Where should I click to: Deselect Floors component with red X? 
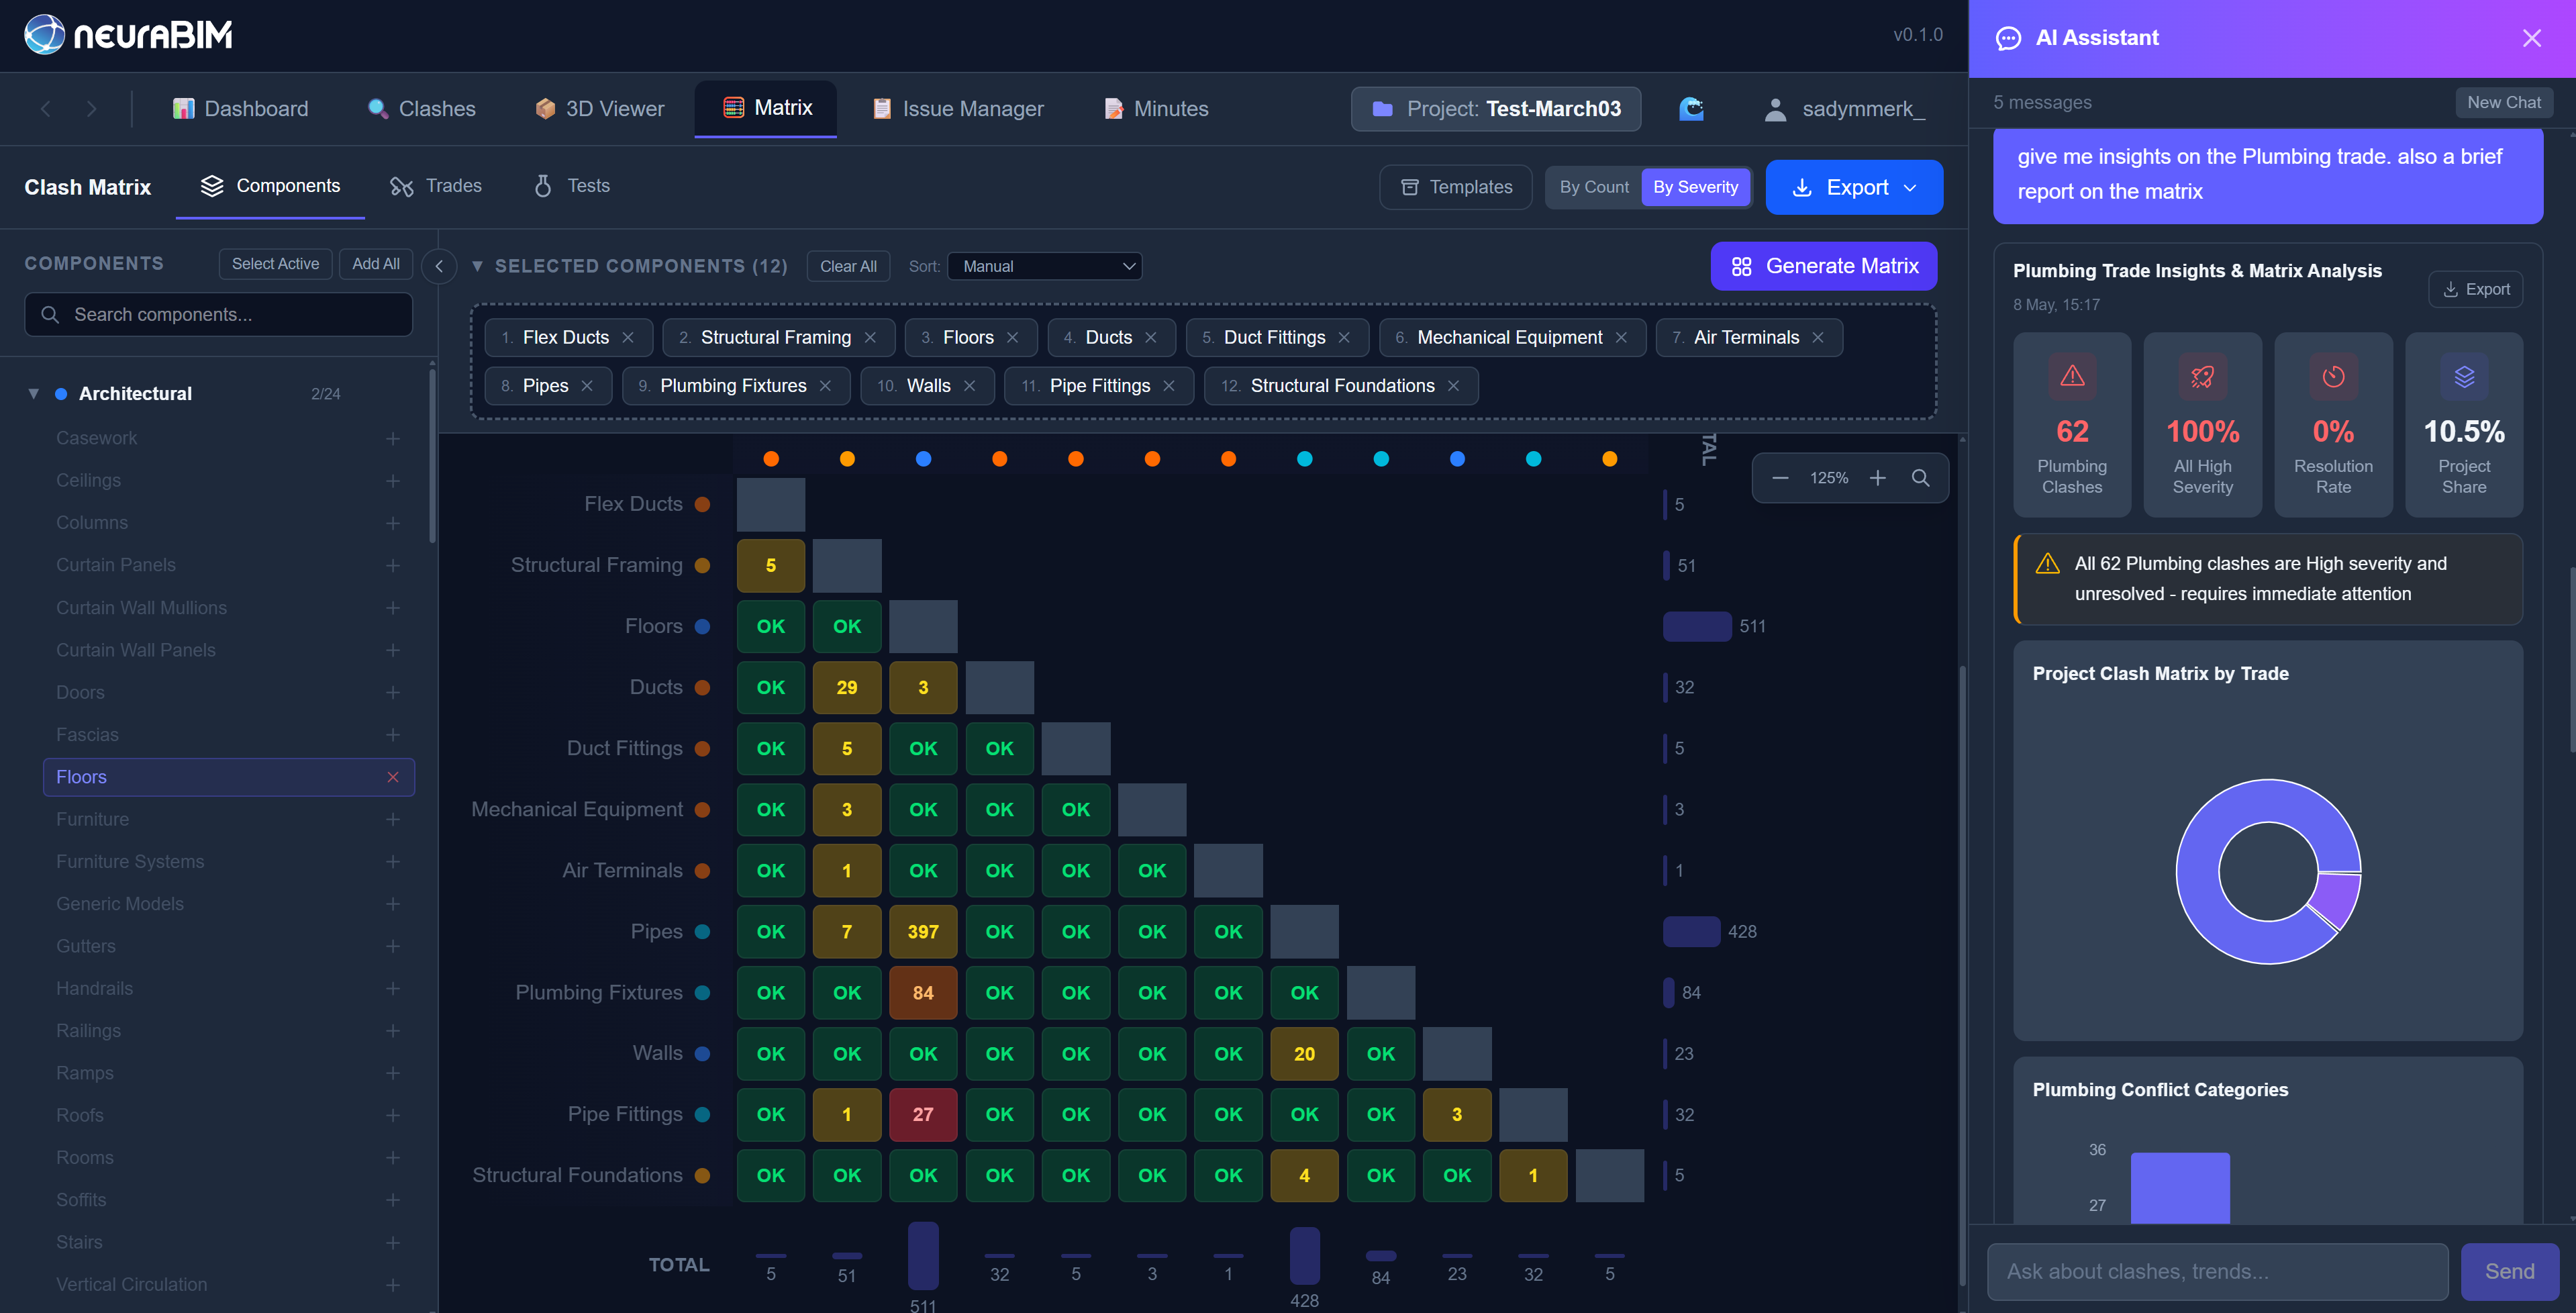(393, 777)
